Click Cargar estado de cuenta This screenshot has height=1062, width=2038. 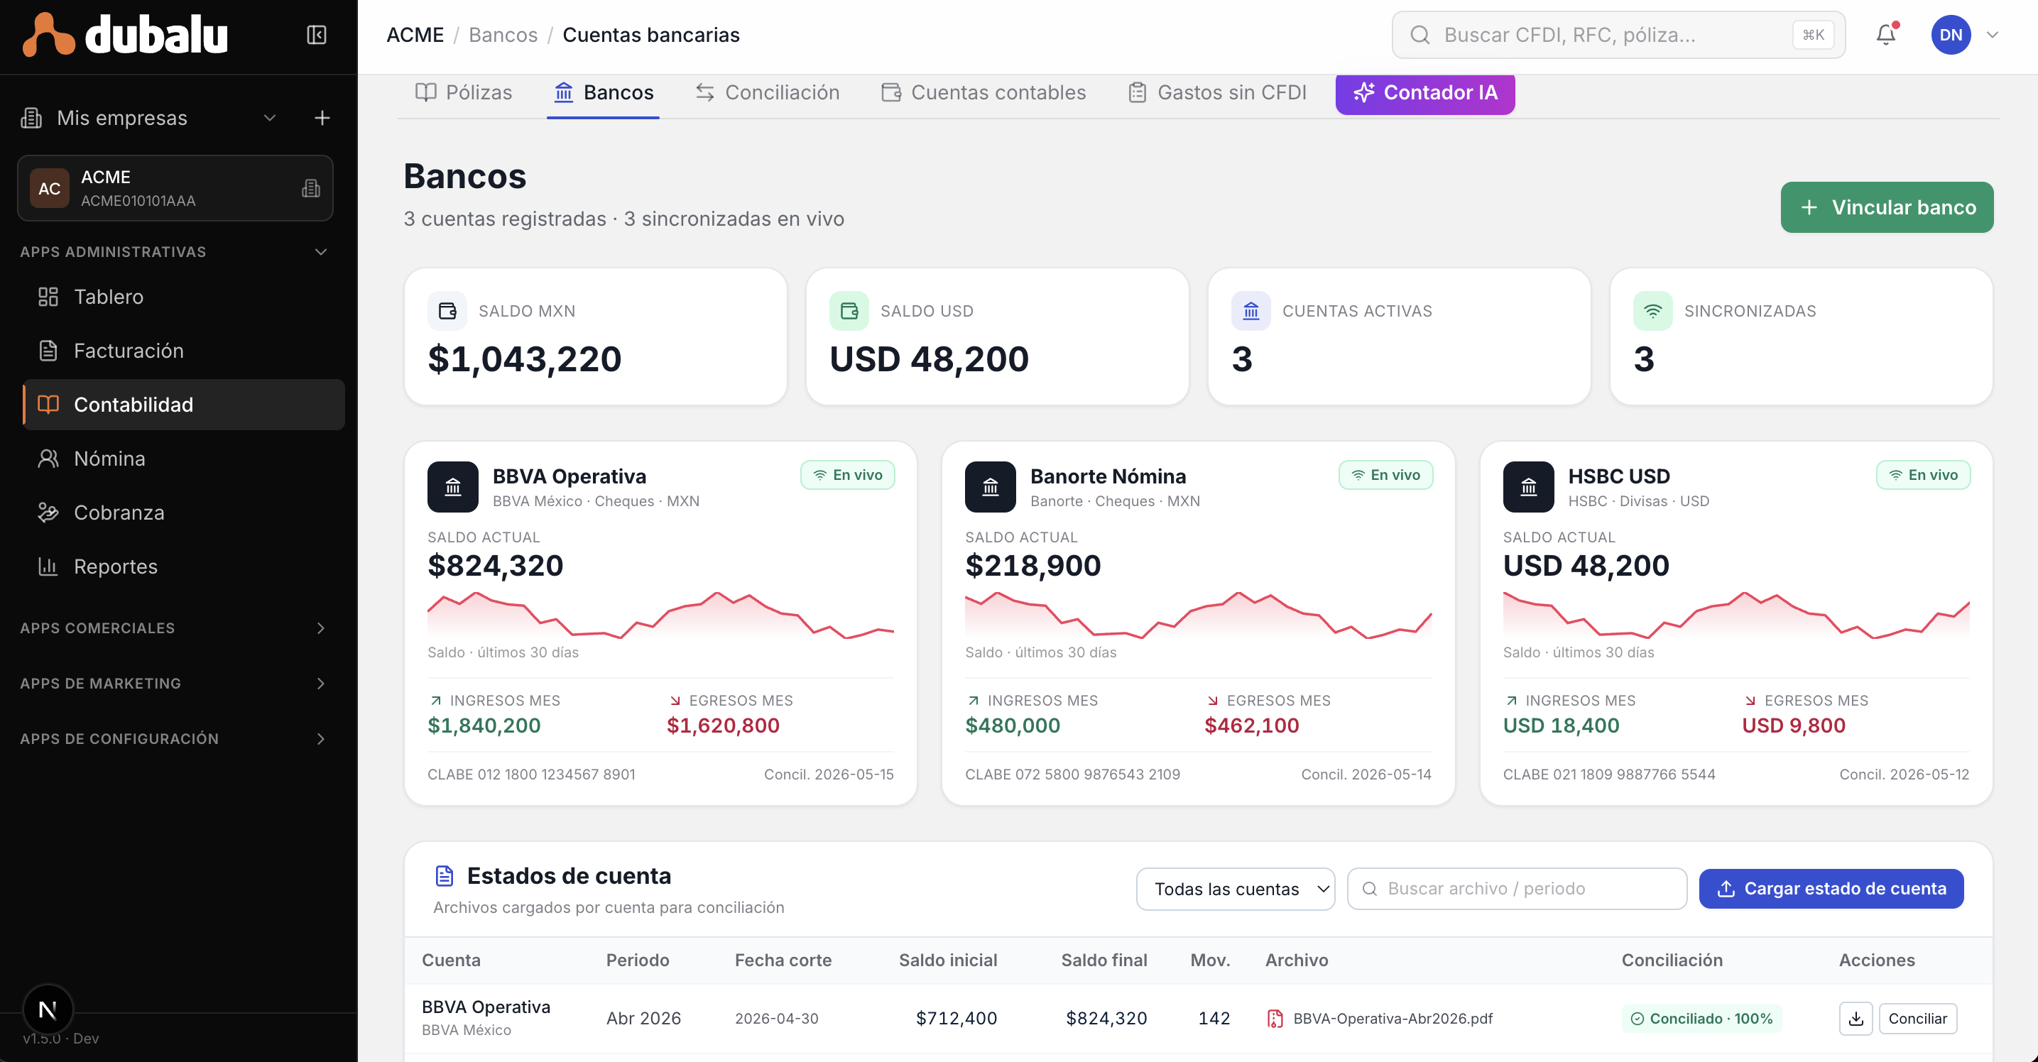coord(1831,889)
